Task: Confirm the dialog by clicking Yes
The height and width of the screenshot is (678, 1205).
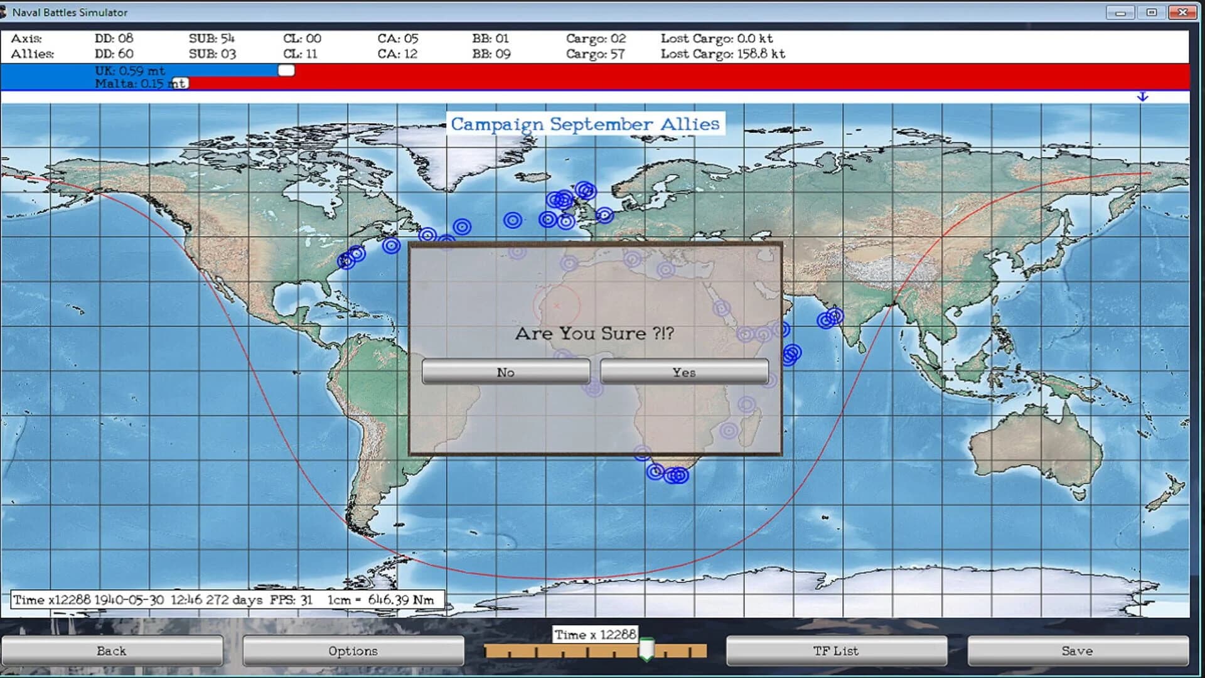Action: 683,372
